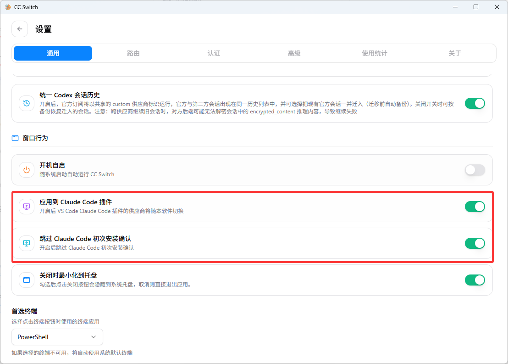
Task: Click the 窗口行为 section heading
Action: tap(35, 138)
